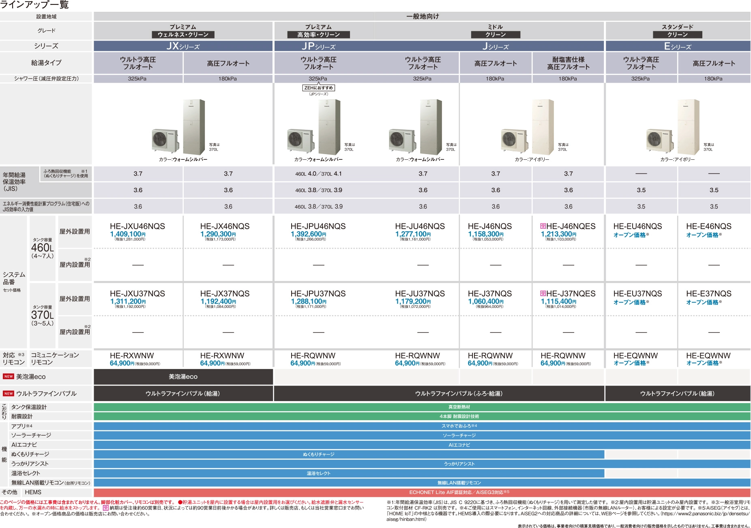751x528 pixels.
Task: Open the Eシリーズ header tab
Action: click(677, 46)
